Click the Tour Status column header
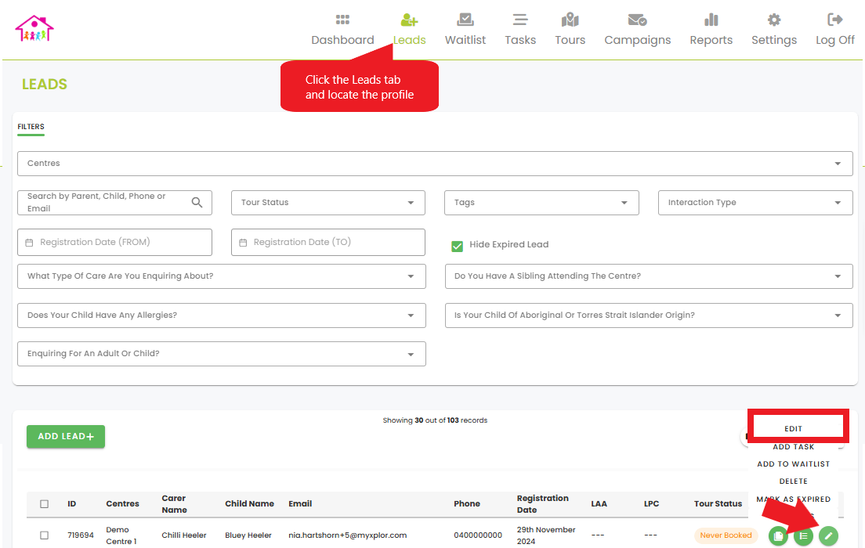The image size is (865, 548). click(x=718, y=504)
